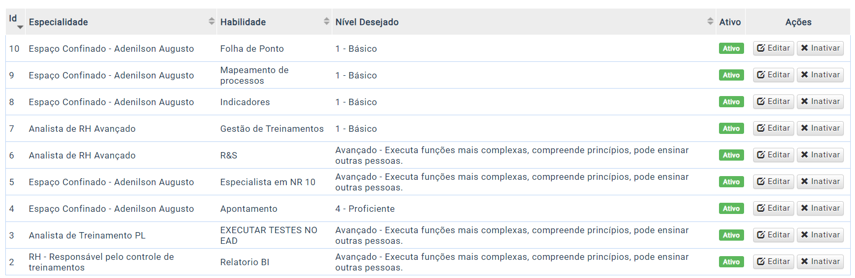The width and height of the screenshot is (855, 278).
Task: Edit the Folha de Ponto row
Action: pyautogui.click(x=773, y=48)
